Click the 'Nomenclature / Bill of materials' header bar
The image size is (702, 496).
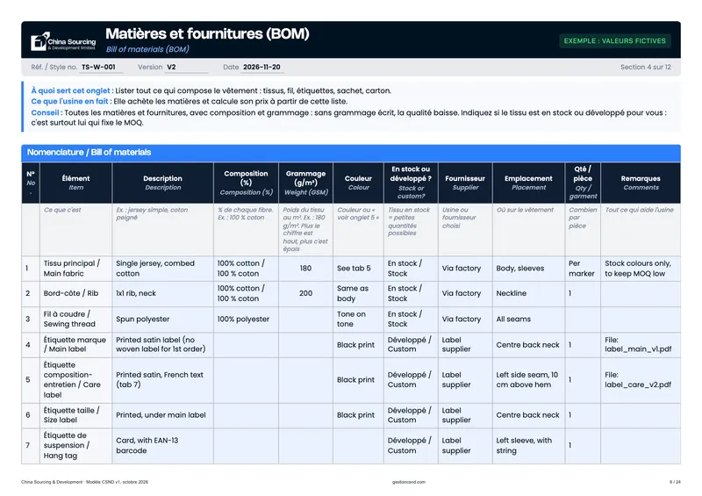(350, 153)
